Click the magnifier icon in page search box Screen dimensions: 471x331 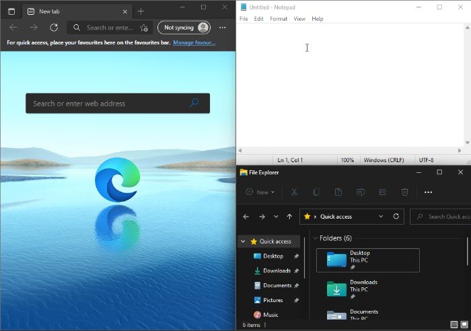[194, 103]
